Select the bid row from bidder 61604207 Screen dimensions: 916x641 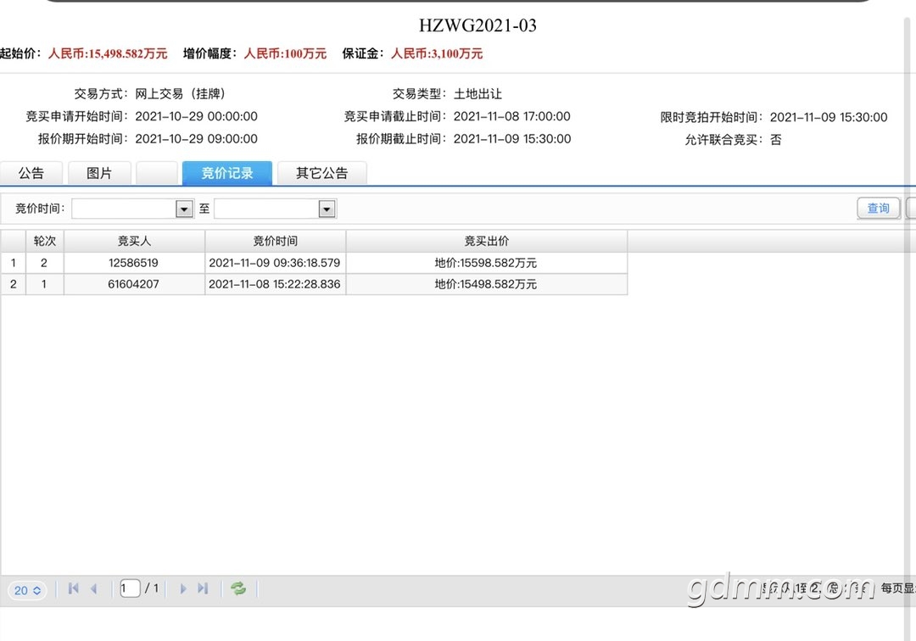coord(134,284)
